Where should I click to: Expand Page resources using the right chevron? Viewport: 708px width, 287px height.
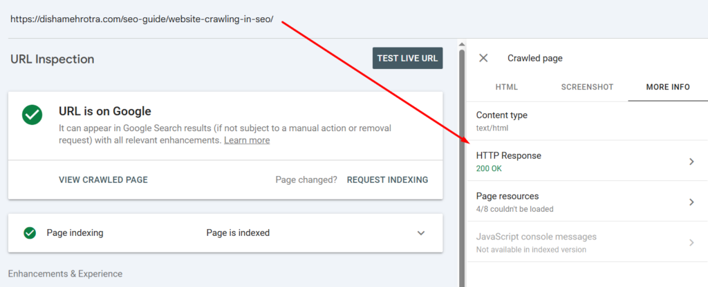click(x=691, y=202)
